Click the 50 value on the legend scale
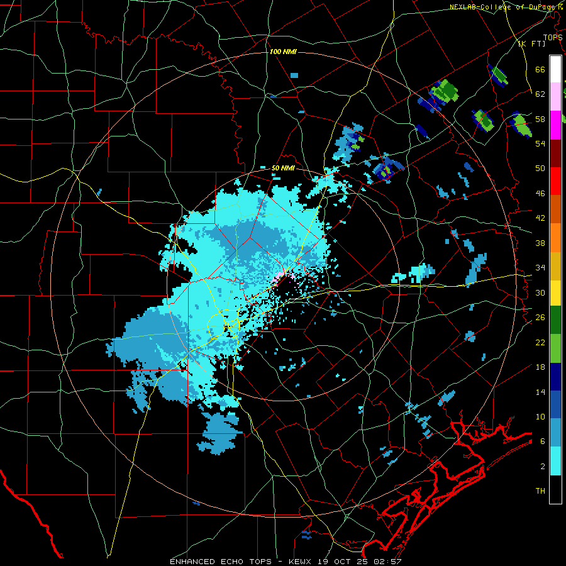 pos(540,169)
